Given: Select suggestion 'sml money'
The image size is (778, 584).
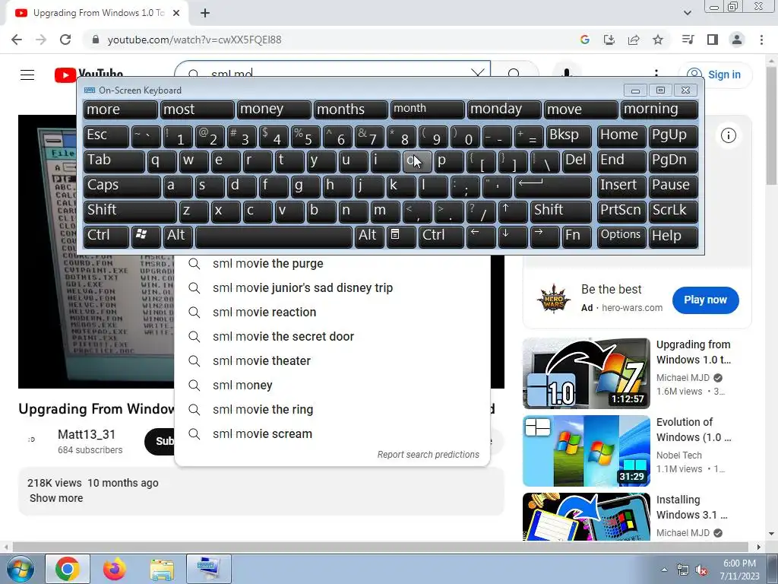Looking at the screenshot, I should click(332, 386).
